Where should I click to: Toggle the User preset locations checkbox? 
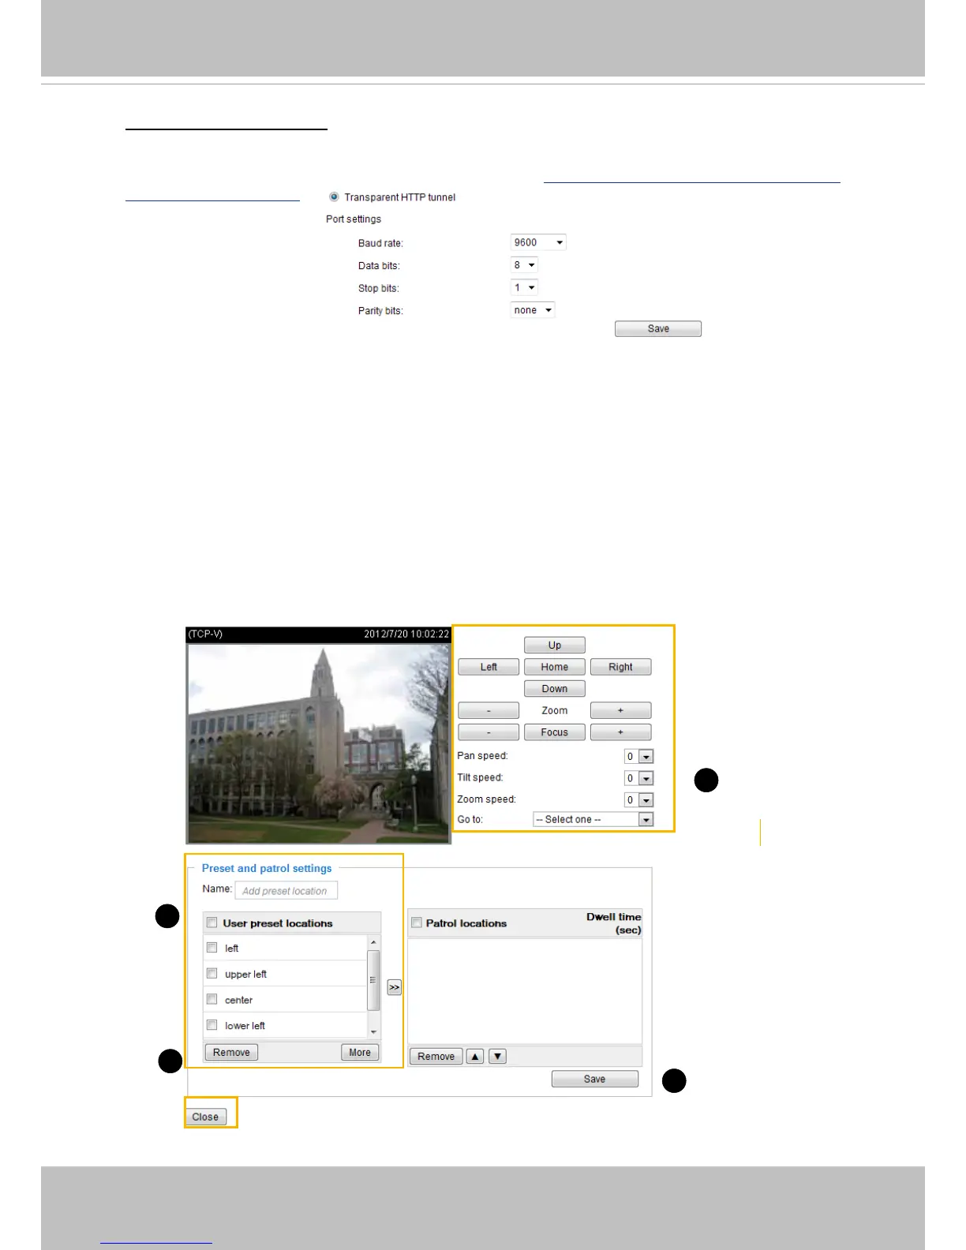tap(212, 923)
